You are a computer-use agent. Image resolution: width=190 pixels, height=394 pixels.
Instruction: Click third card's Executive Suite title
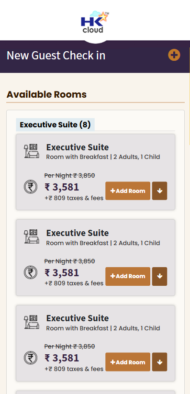78,318
